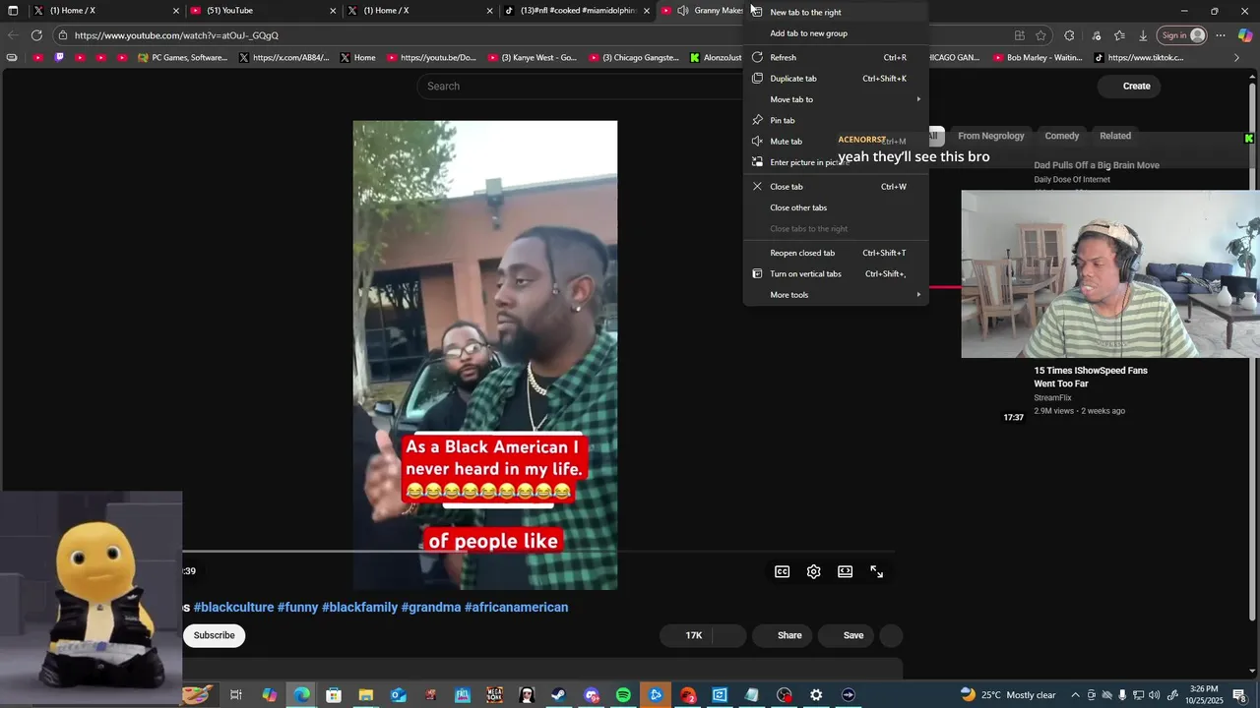Open the video settings gear icon
The image size is (1260, 708).
click(814, 571)
